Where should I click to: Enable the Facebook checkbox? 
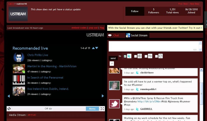click(135, 56)
